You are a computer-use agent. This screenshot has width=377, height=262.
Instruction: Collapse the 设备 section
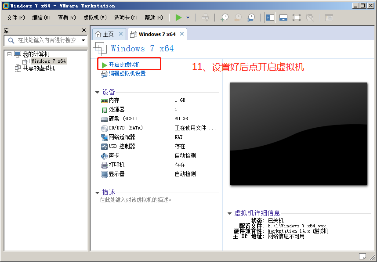click(x=97, y=92)
